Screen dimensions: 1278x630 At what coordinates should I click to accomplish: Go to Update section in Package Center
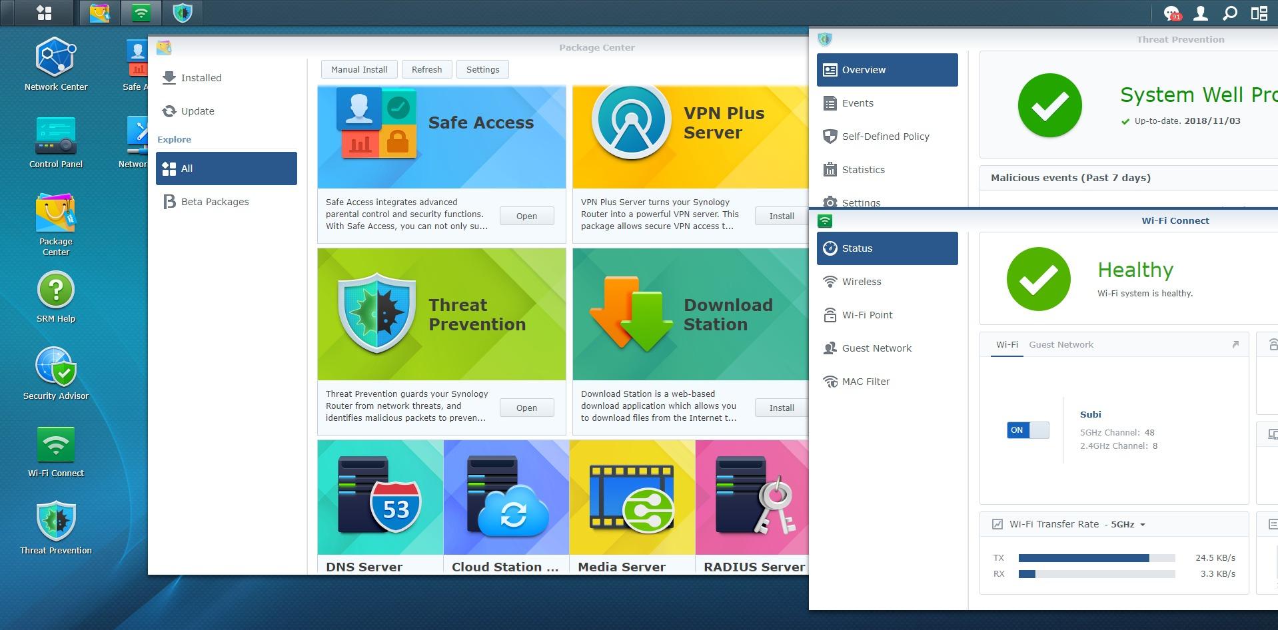click(x=227, y=111)
